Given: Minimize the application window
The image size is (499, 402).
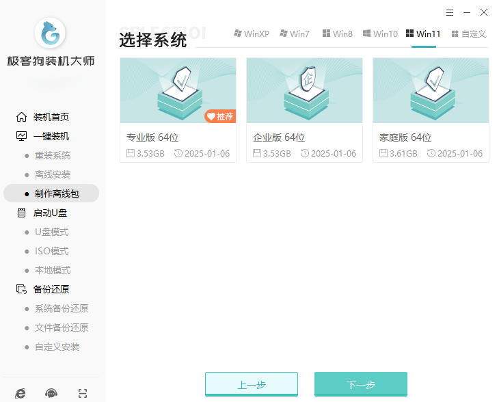Looking at the screenshot, I should click(x=467, y=12).
